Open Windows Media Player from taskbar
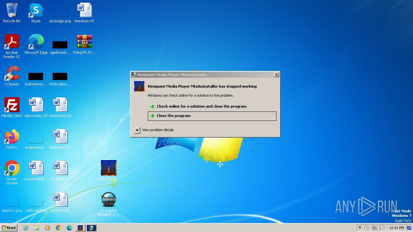 tap(47, 228)
